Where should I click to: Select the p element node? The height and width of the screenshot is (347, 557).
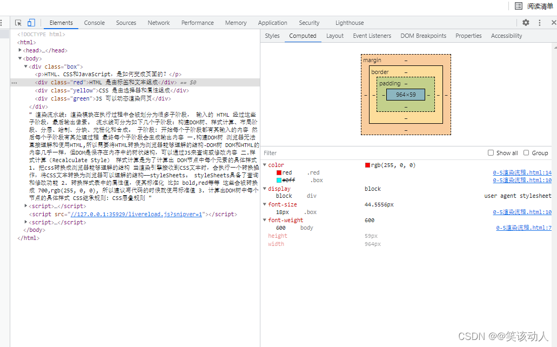108,74
